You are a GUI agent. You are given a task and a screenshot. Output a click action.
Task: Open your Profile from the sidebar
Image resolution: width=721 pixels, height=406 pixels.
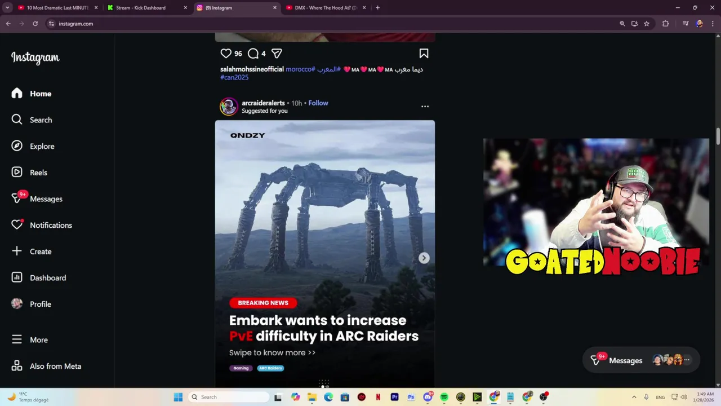pyautogui.click(x=32, y=304)
